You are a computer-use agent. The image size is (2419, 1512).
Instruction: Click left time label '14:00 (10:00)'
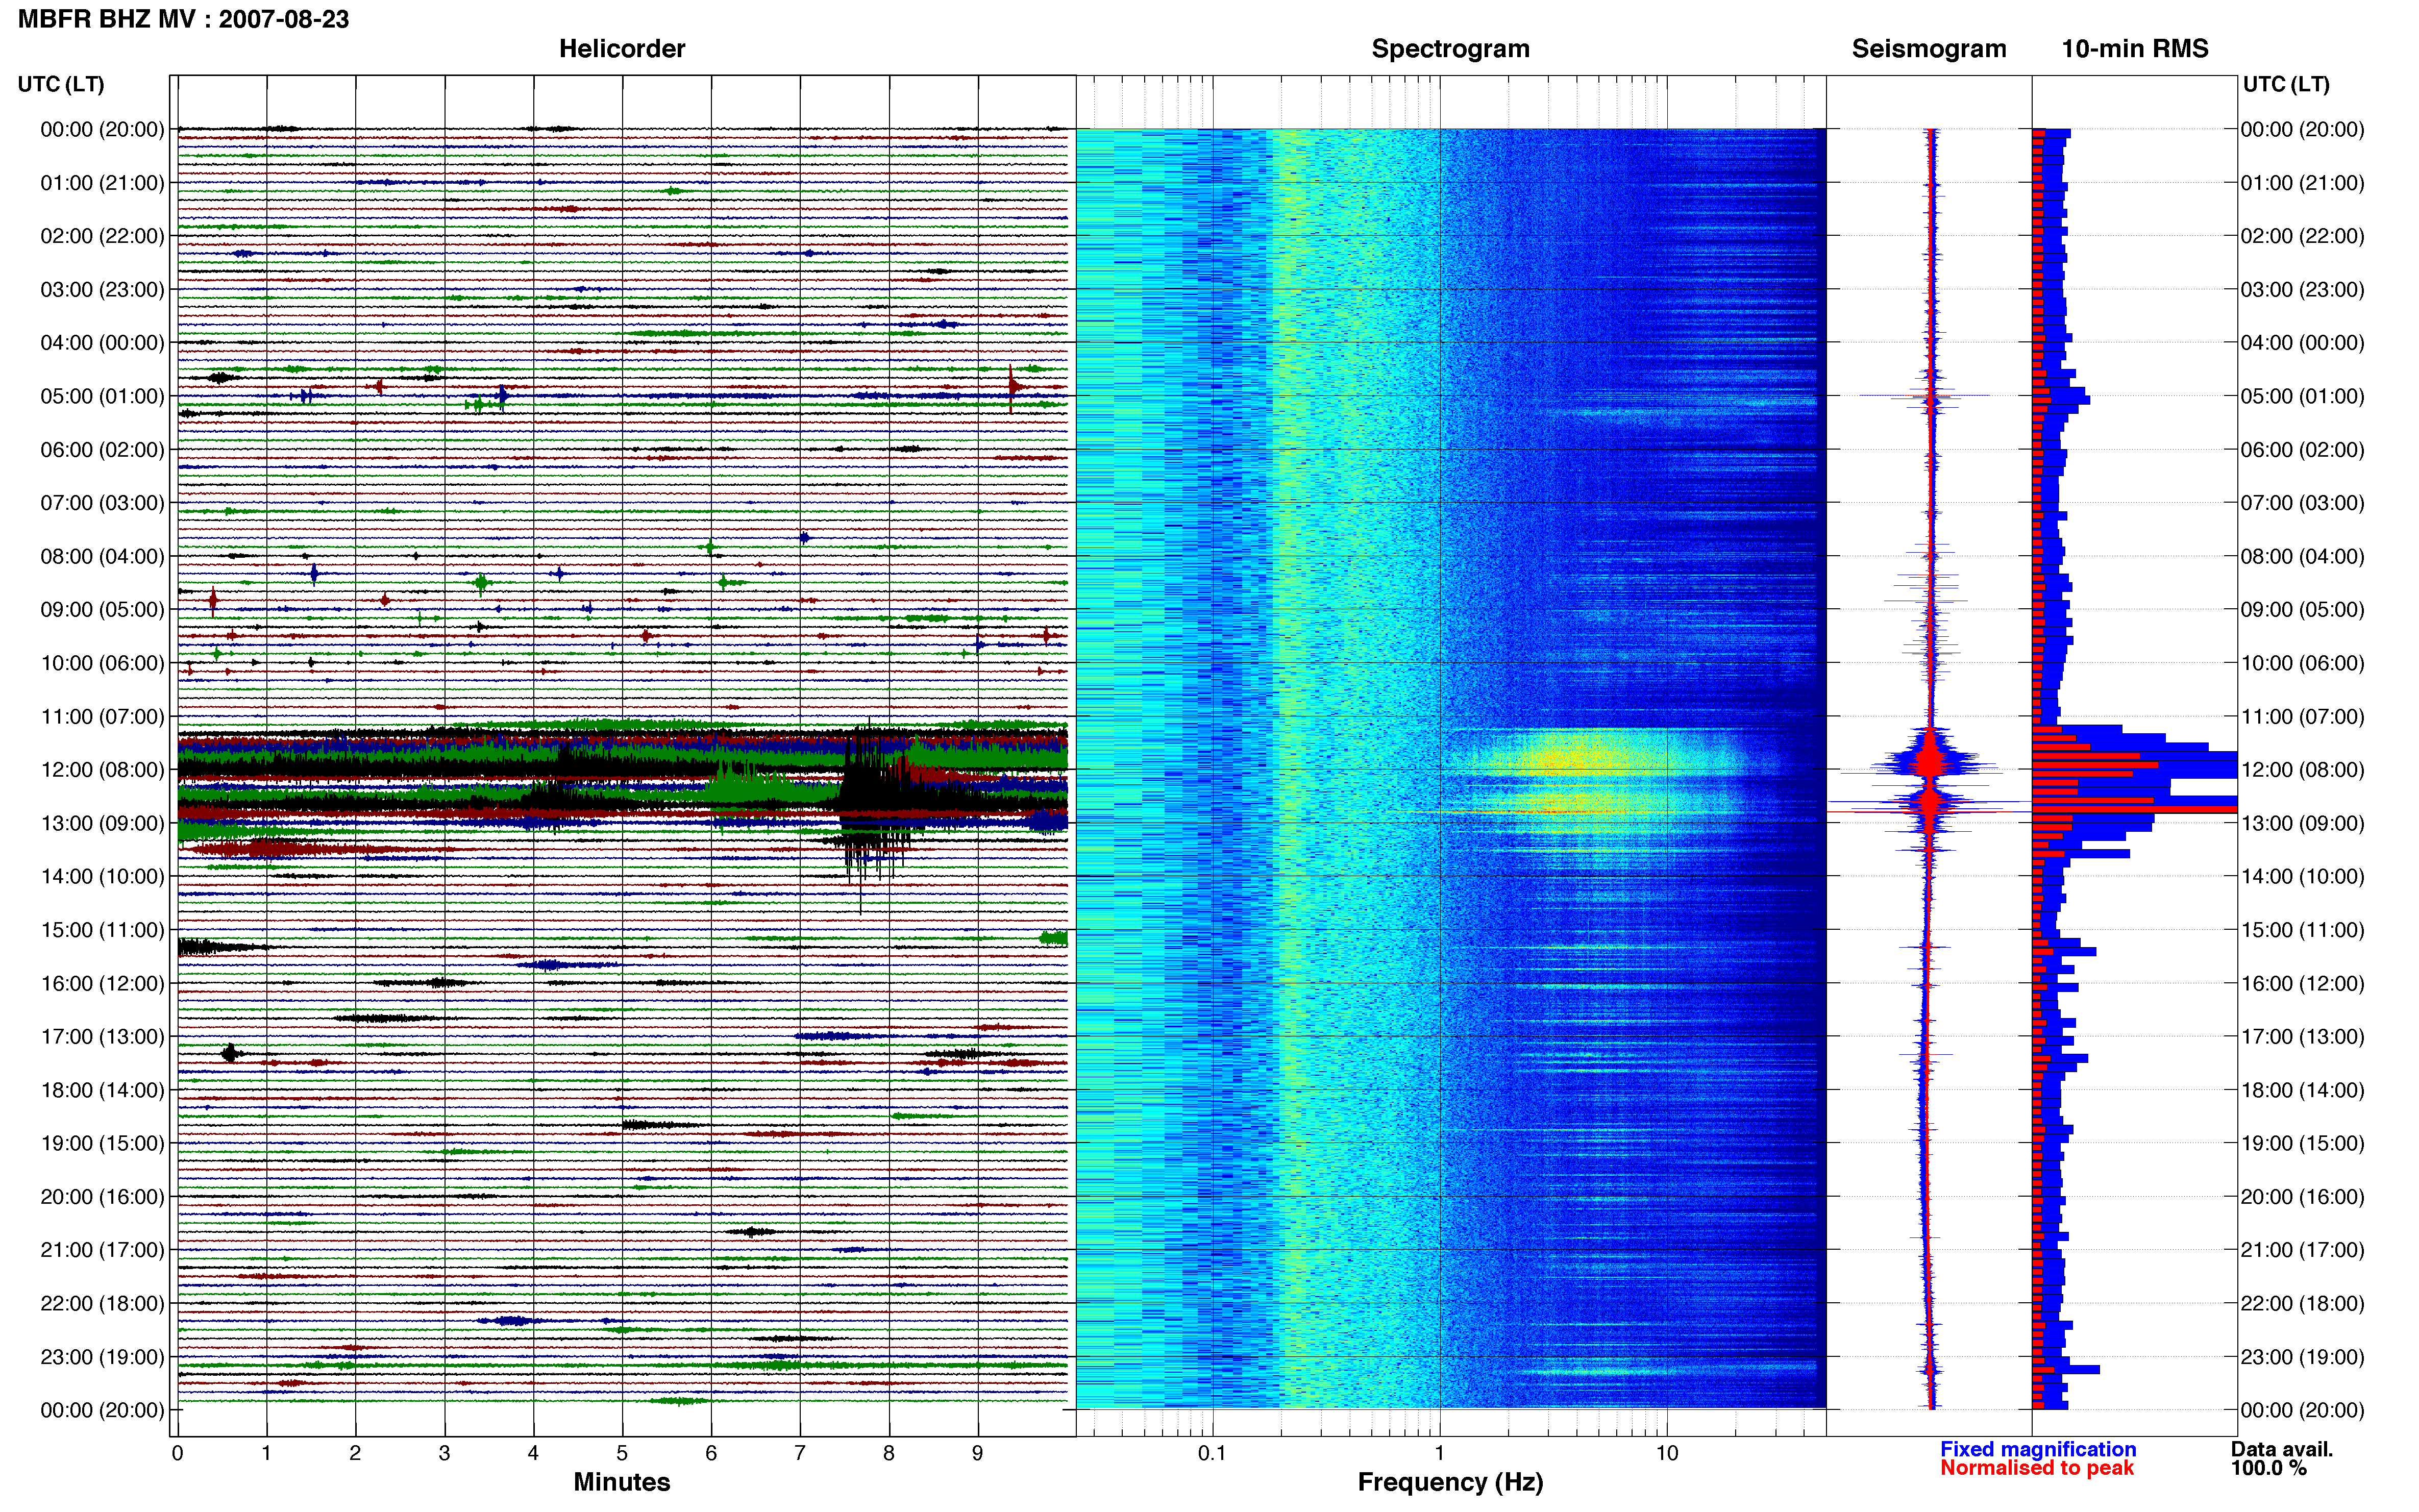(102, 876)
